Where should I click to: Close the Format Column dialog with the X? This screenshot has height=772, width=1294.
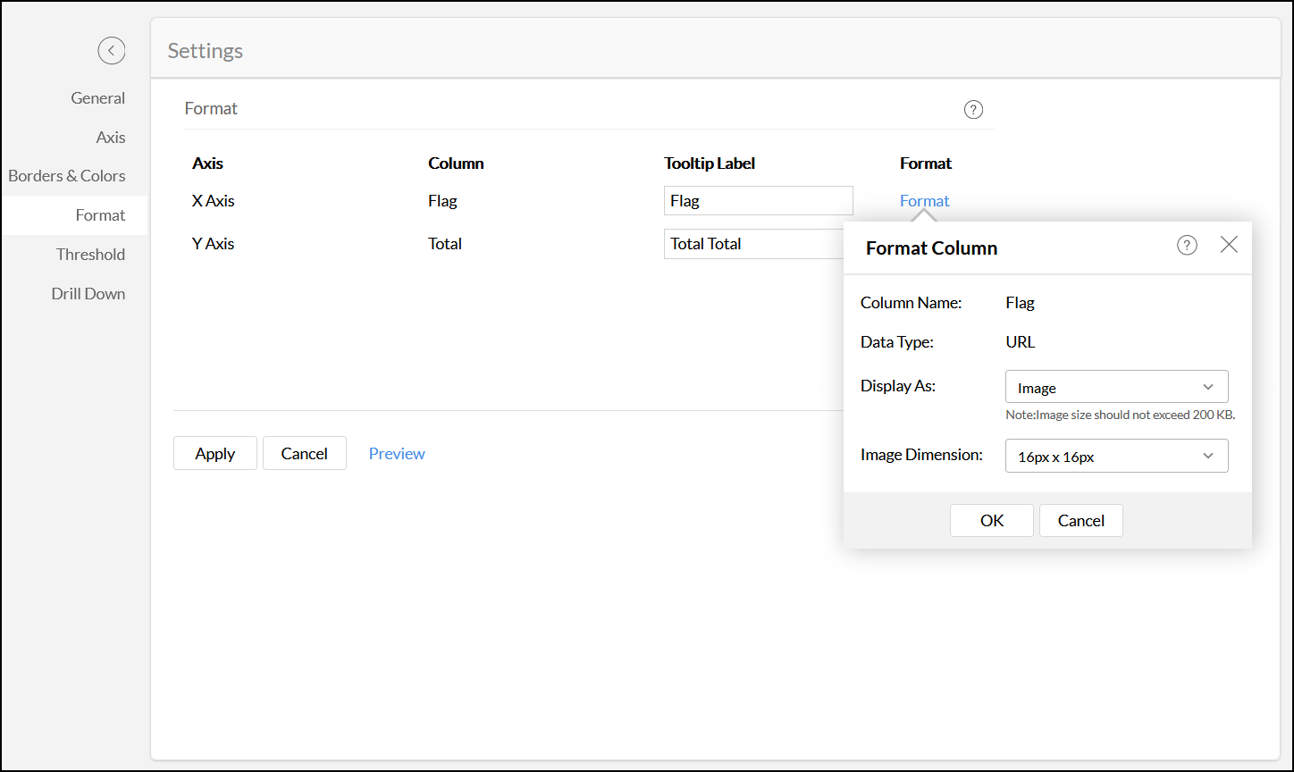click(1229, 244)
